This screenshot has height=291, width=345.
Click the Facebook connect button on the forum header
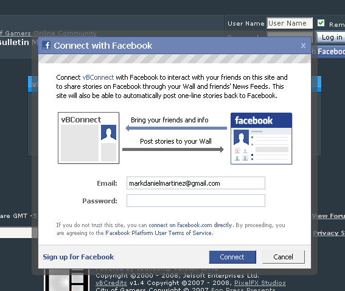329,52
